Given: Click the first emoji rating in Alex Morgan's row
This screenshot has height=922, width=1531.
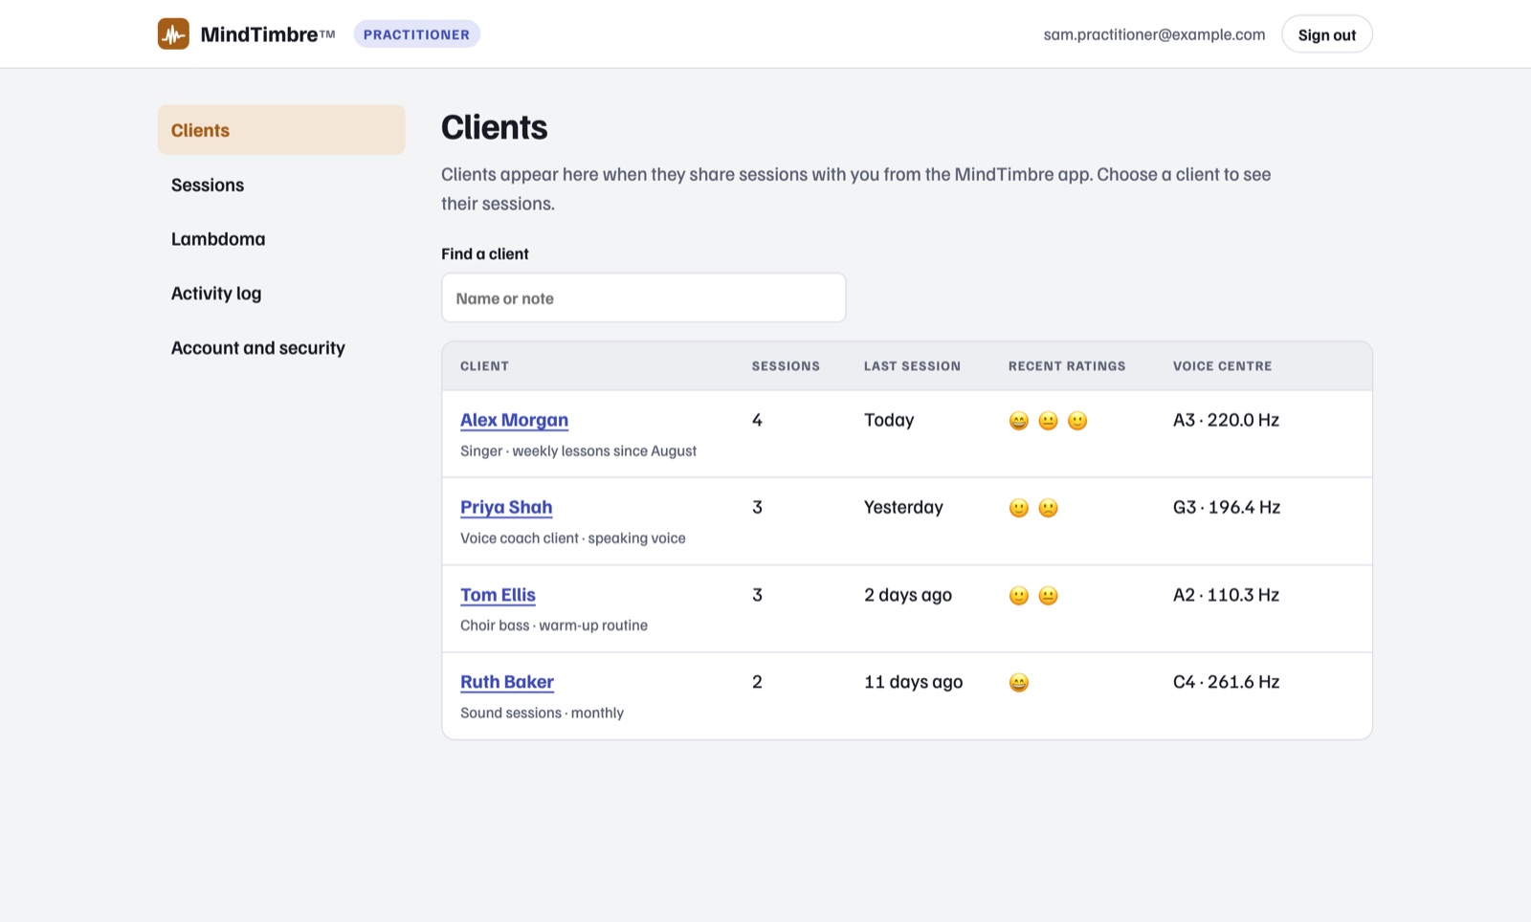Looking at the screenshot, I should click(1019, 421).
